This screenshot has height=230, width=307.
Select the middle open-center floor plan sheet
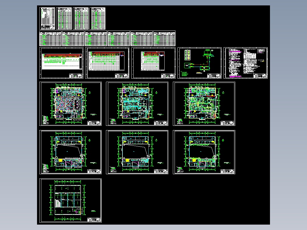click(x=137, y=152)
